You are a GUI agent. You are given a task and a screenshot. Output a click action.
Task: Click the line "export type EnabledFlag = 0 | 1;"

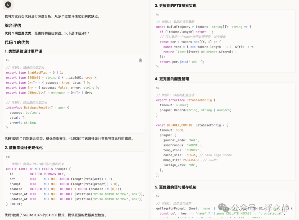(x=35, y=73)
